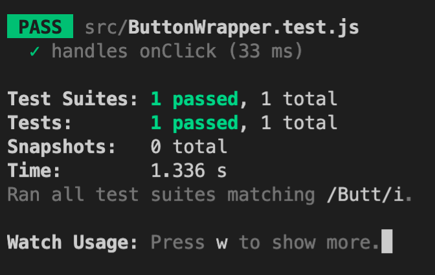
Task: Click the "Snapshots:" label
Action: coord(61,147)
